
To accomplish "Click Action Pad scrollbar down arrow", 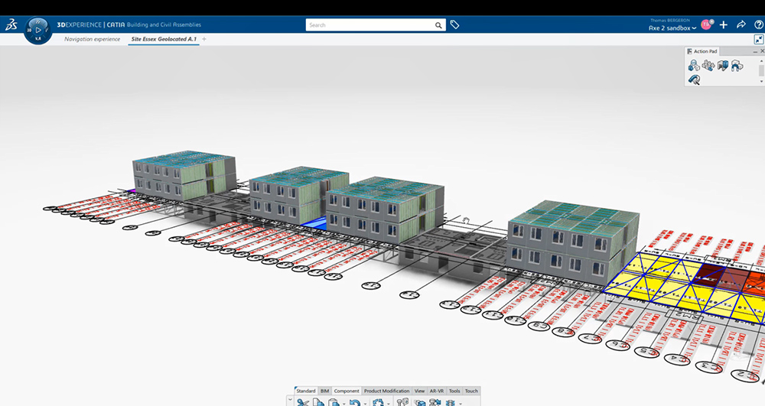I will (762, 81).
